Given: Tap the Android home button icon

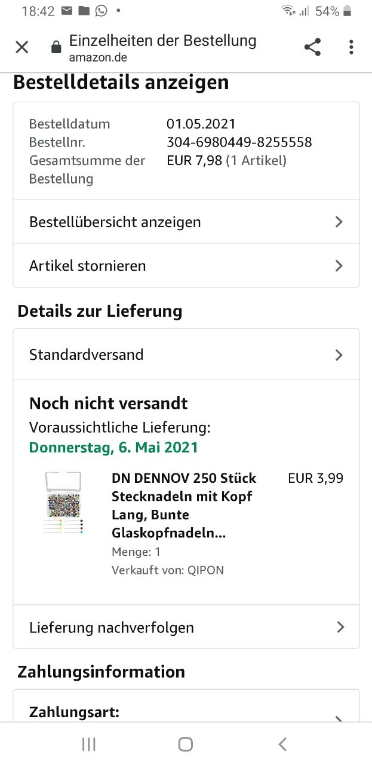Looking at the screenshot, I should [x=186, y=744].
